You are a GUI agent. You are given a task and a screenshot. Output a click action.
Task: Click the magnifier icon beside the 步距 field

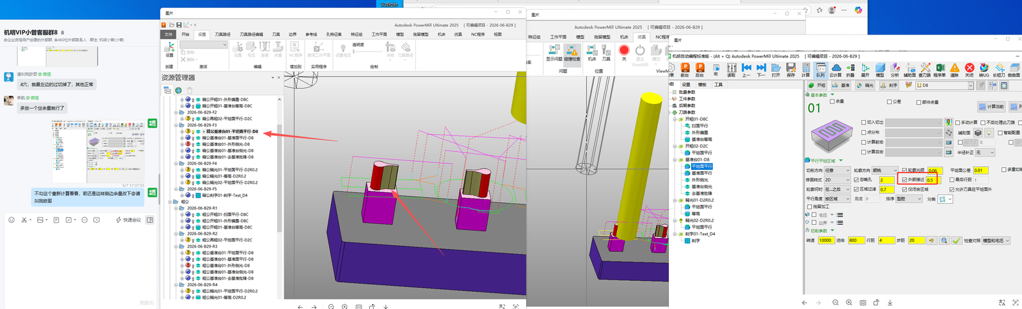(x=944, y=240)
